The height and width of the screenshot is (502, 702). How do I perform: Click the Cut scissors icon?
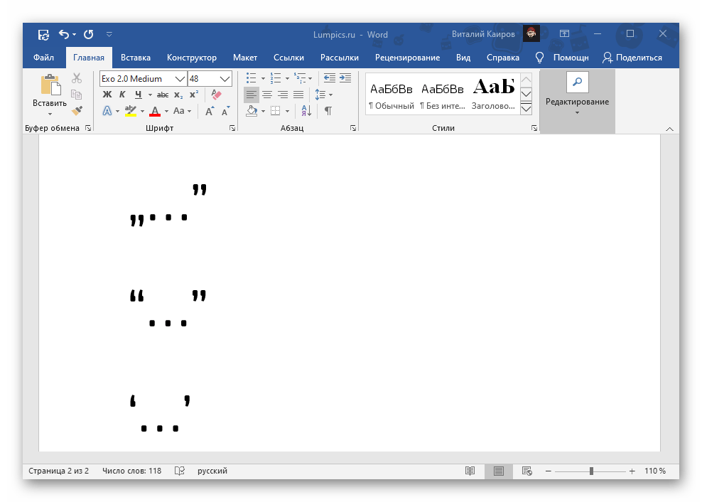pyautogui.click(x=77, y=78)
